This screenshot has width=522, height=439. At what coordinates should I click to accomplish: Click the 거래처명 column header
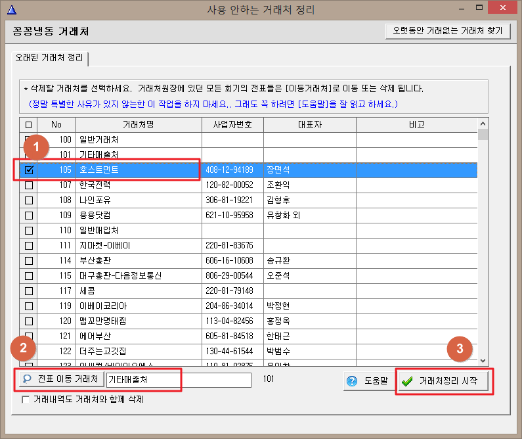(139, 125)
